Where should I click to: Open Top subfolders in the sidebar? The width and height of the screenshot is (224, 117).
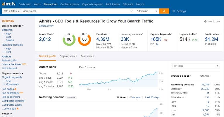pyautogui.click(x=10, y=93)
